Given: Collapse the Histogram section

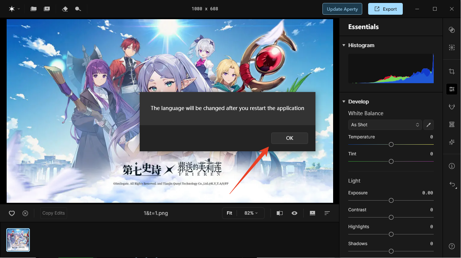Looking at the screenshot, I should tap(344, 45).
